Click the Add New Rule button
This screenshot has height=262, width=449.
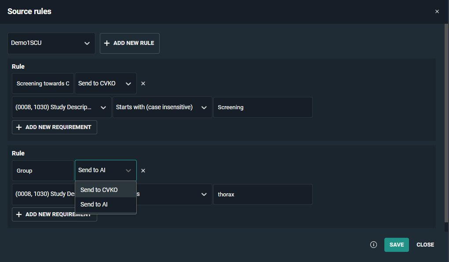129,43
